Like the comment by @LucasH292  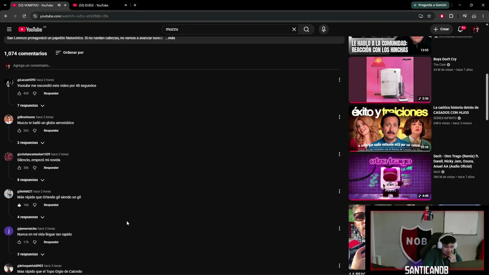(x=19, y=94)
